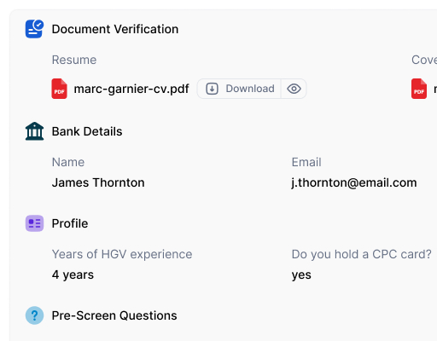The image size is (437, 341).
Task: Select the value 4 years
Action: click(73, 275)
